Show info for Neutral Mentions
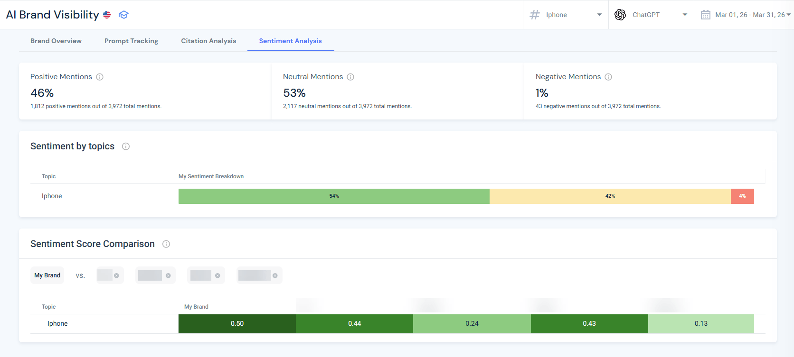The image size is (794, 357). (x=350, y=77)
